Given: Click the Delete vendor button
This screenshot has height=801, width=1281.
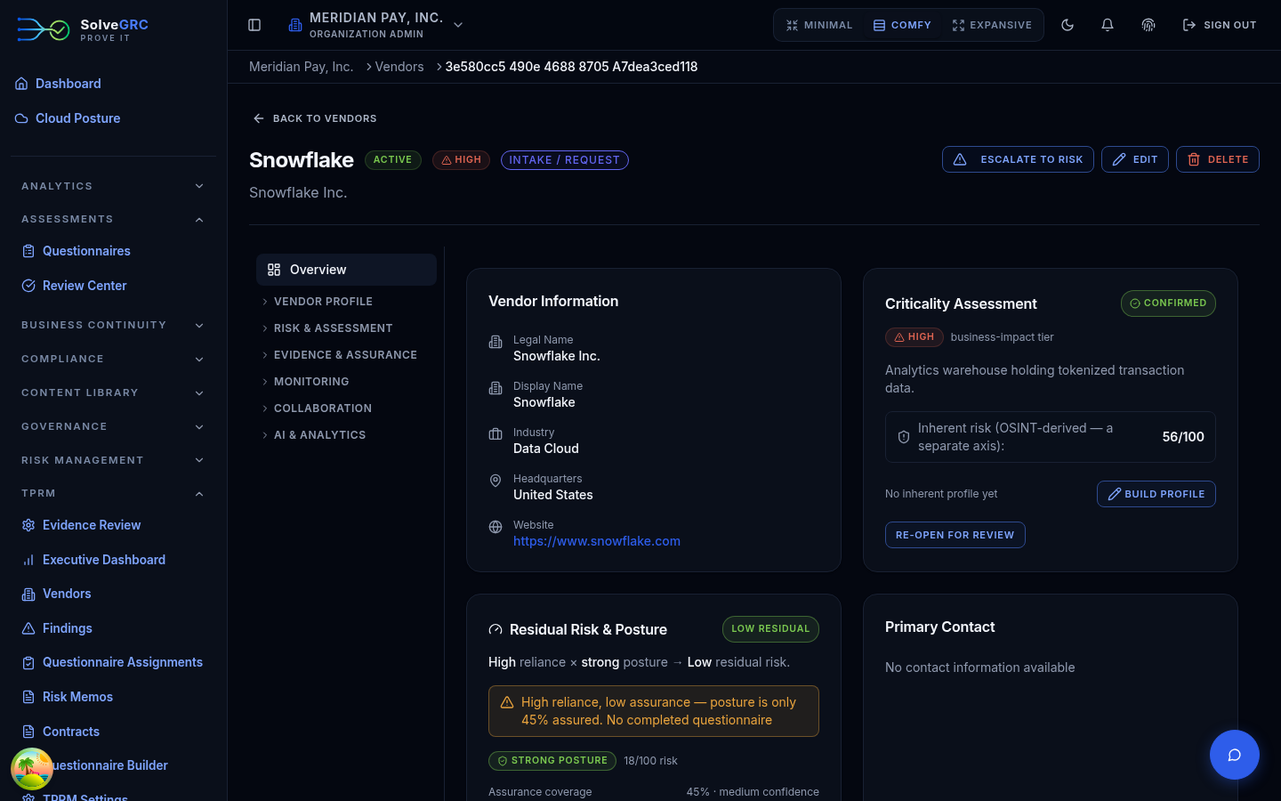Looking at the screenshot, I should (x=1218, y=159).
